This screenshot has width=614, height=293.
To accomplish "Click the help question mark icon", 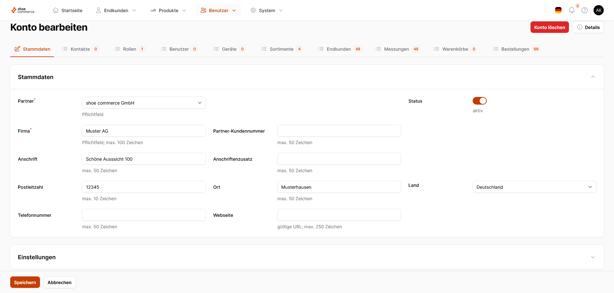I will tap(585, 11).
